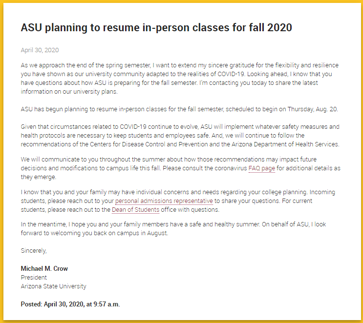This screenshot has height=323, width=363.
Task: Open the Dean of Students link
Action: (135, 210)
